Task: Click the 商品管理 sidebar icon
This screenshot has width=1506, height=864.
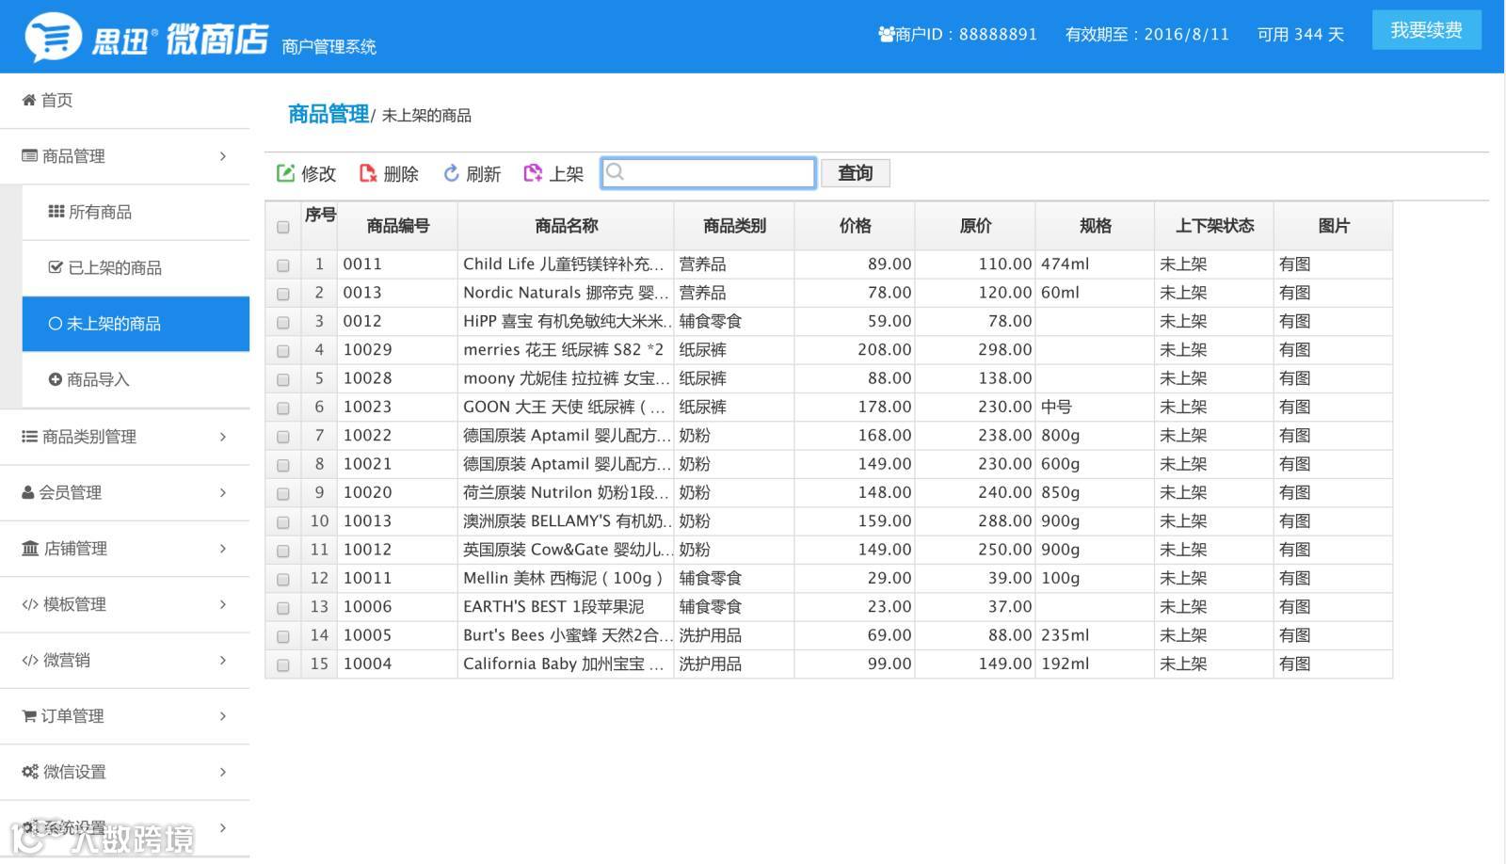Action: 29,155
